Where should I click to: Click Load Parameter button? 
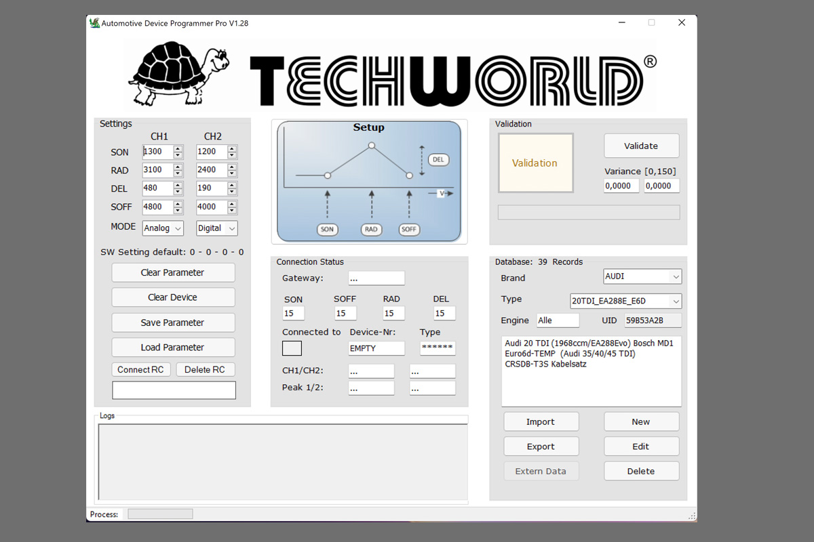click(x=173, y=348)
